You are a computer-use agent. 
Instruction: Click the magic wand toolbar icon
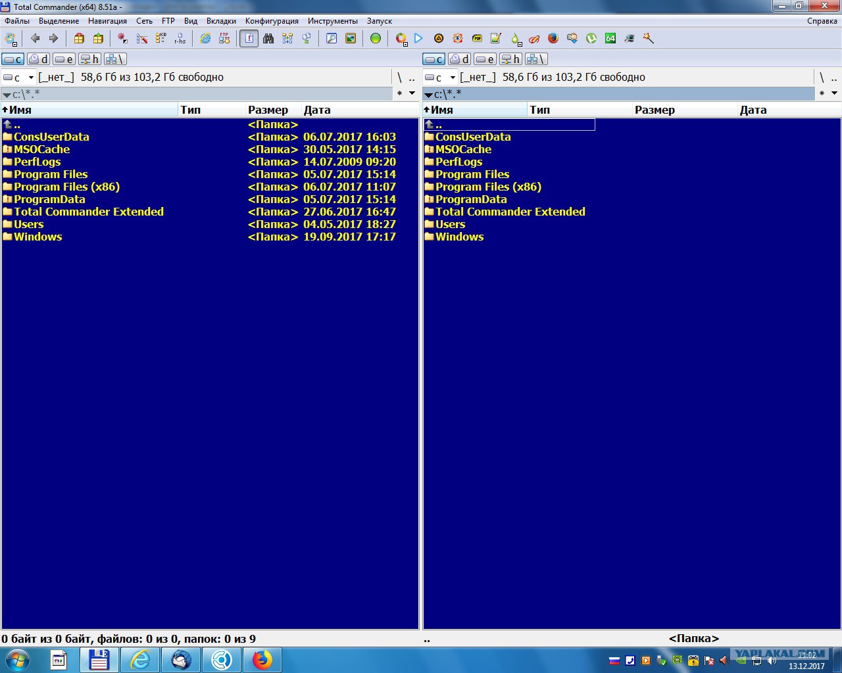click(x=649, y=39)
